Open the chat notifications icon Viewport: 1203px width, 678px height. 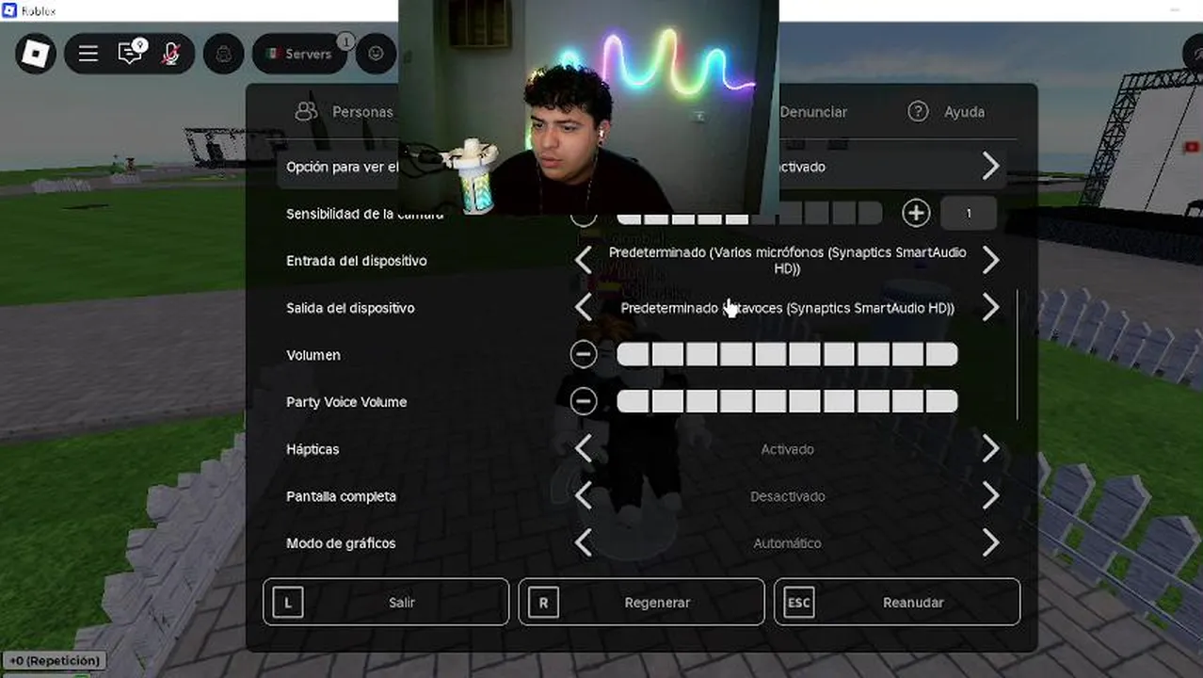pyautogui.click(x=131, y=53)
